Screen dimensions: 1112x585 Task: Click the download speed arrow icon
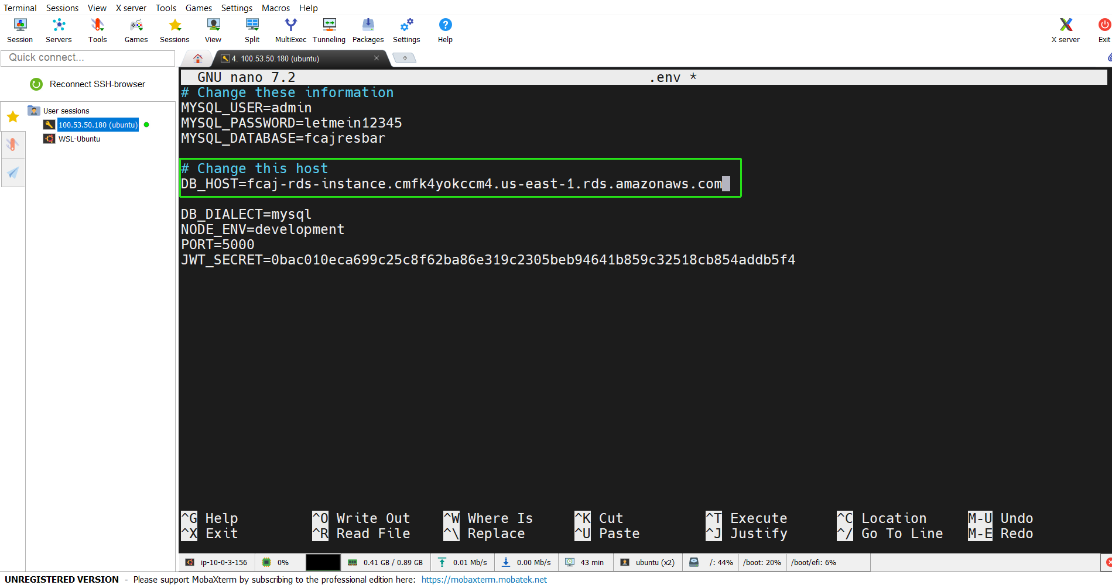pos(506,562)
